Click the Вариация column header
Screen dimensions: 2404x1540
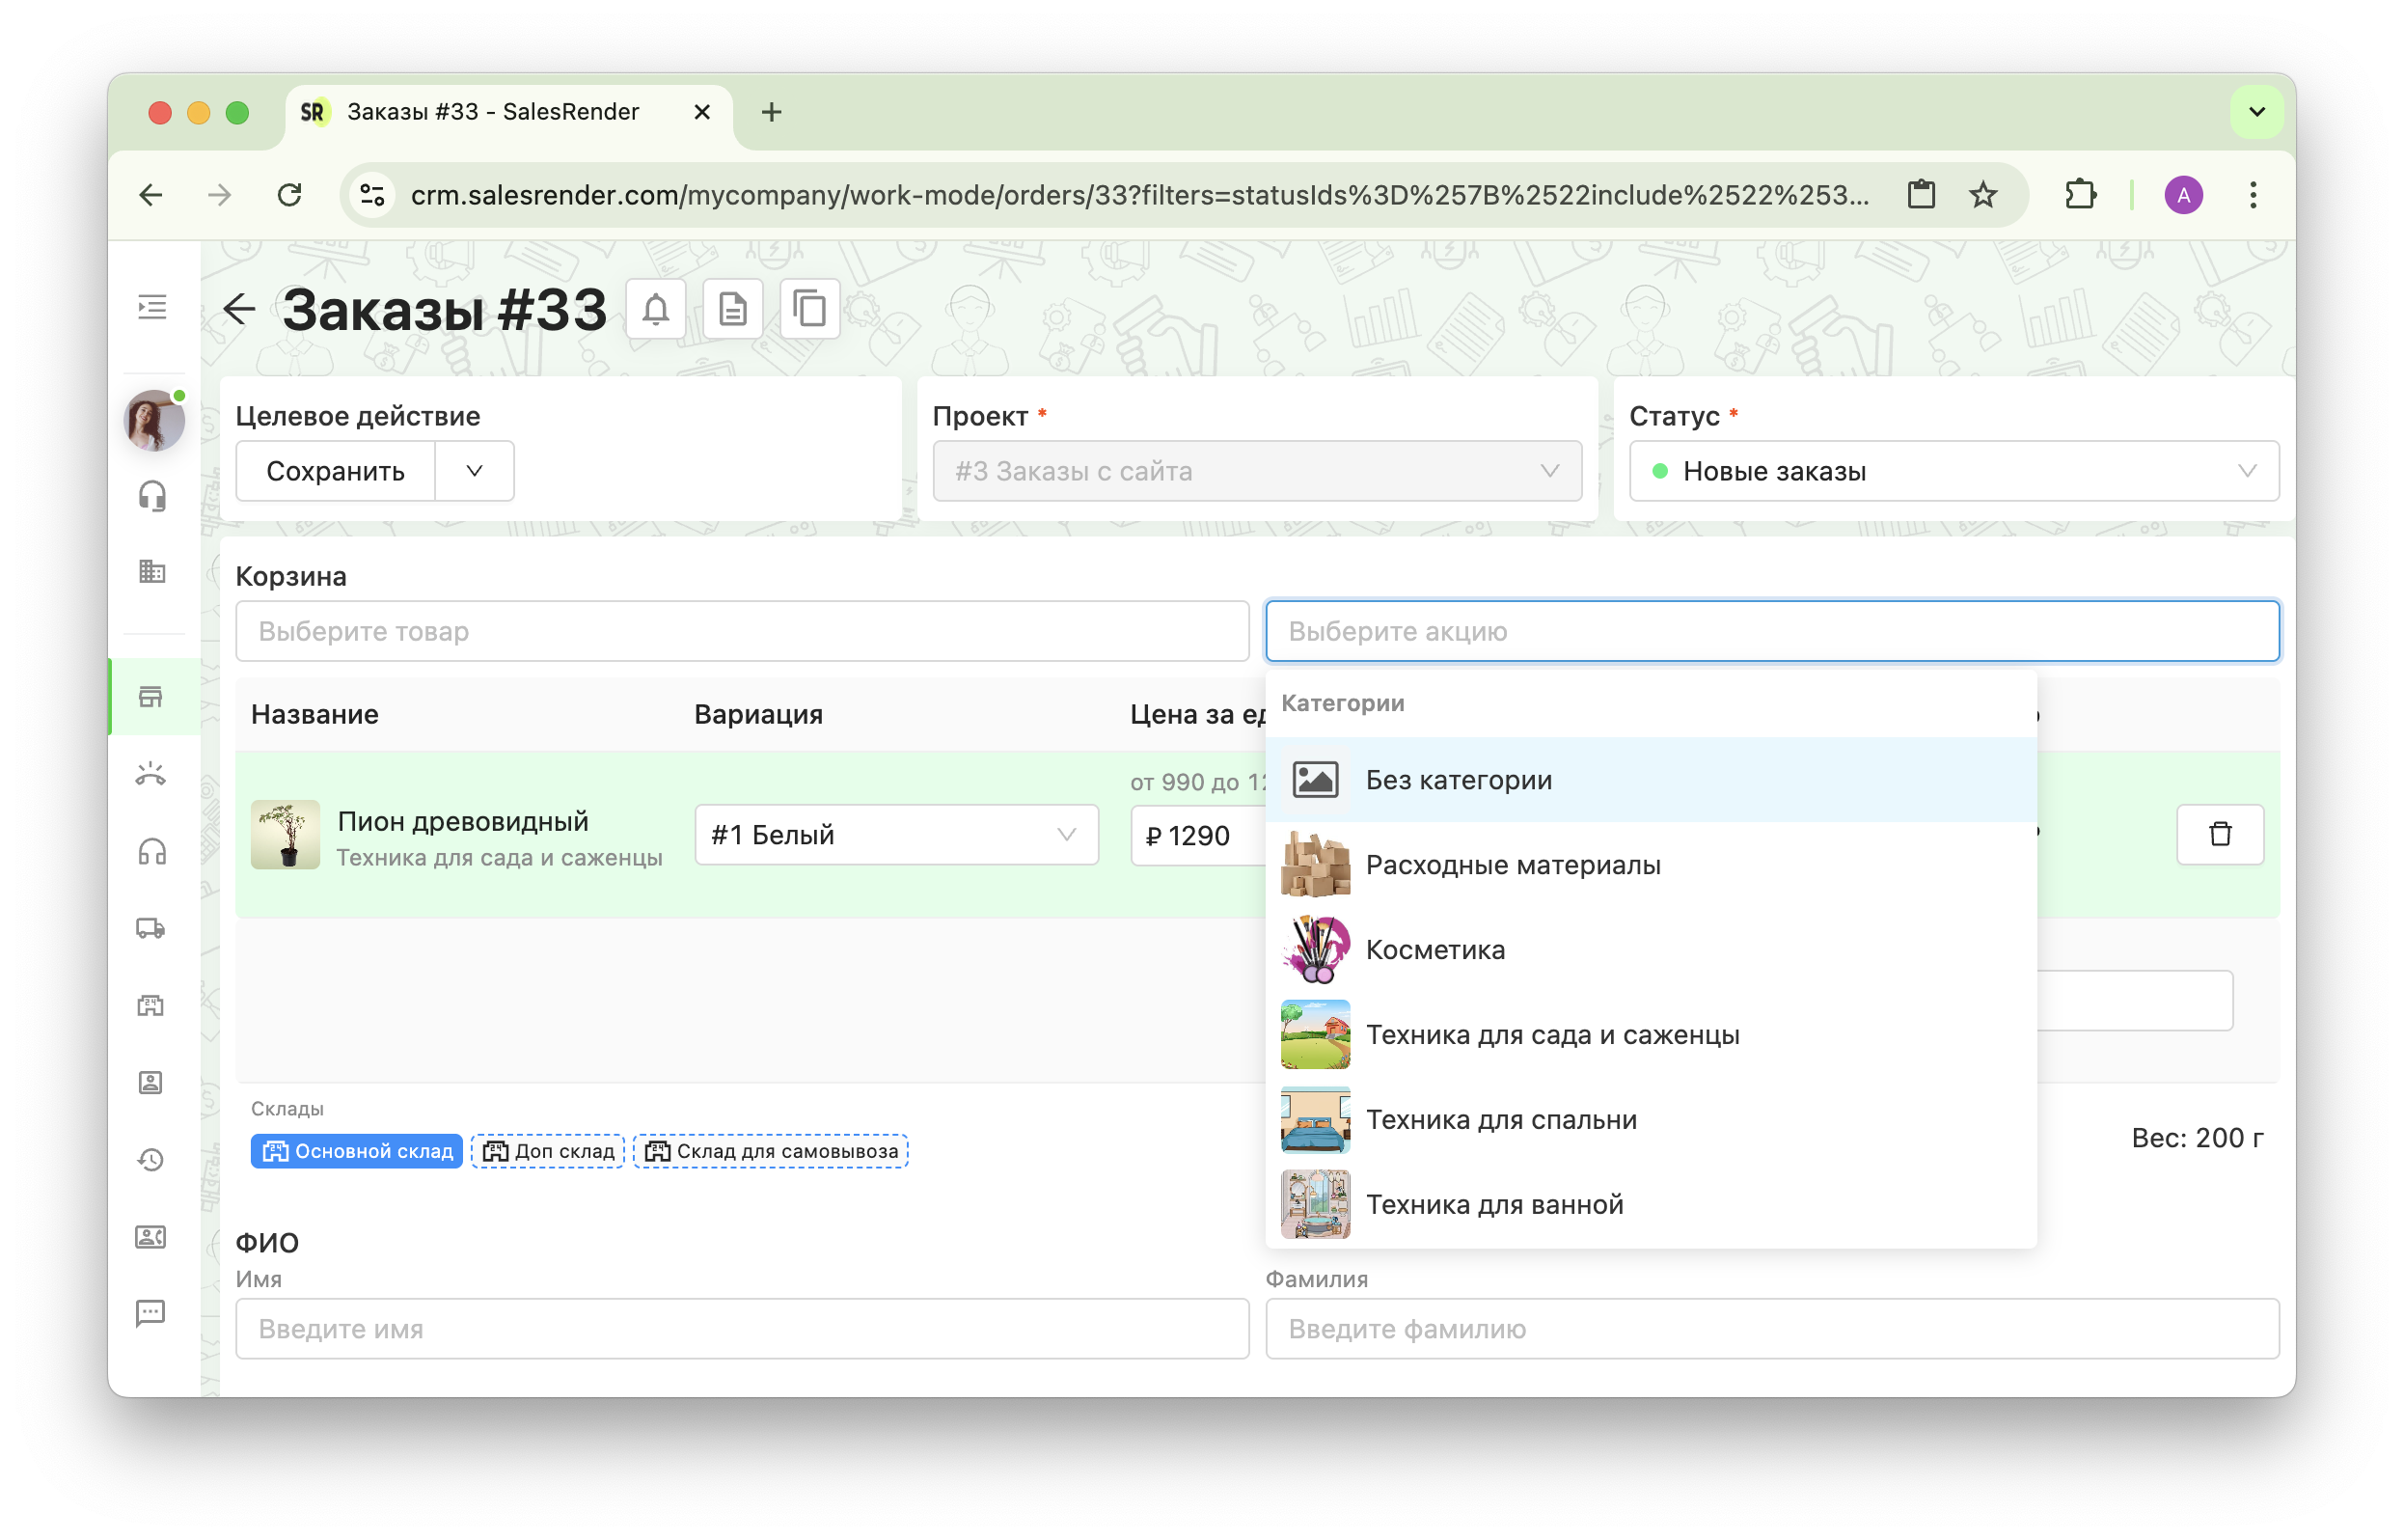point(758,714)
